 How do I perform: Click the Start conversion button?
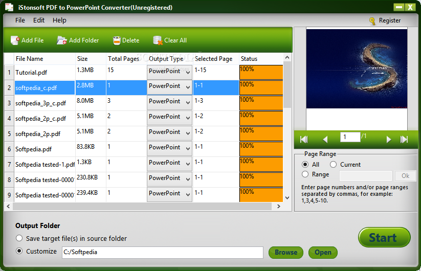click(384, 237)
